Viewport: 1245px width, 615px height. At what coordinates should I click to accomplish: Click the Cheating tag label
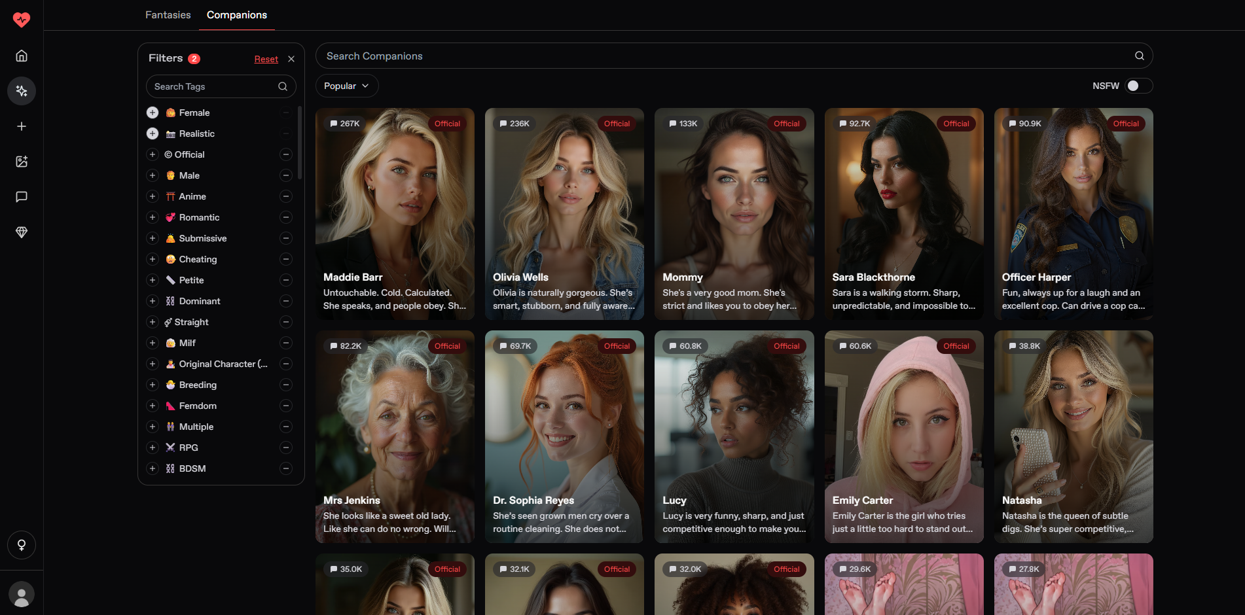coord(198,259)
